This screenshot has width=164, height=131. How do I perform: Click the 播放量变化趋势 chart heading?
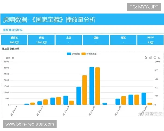click(11, 49)
